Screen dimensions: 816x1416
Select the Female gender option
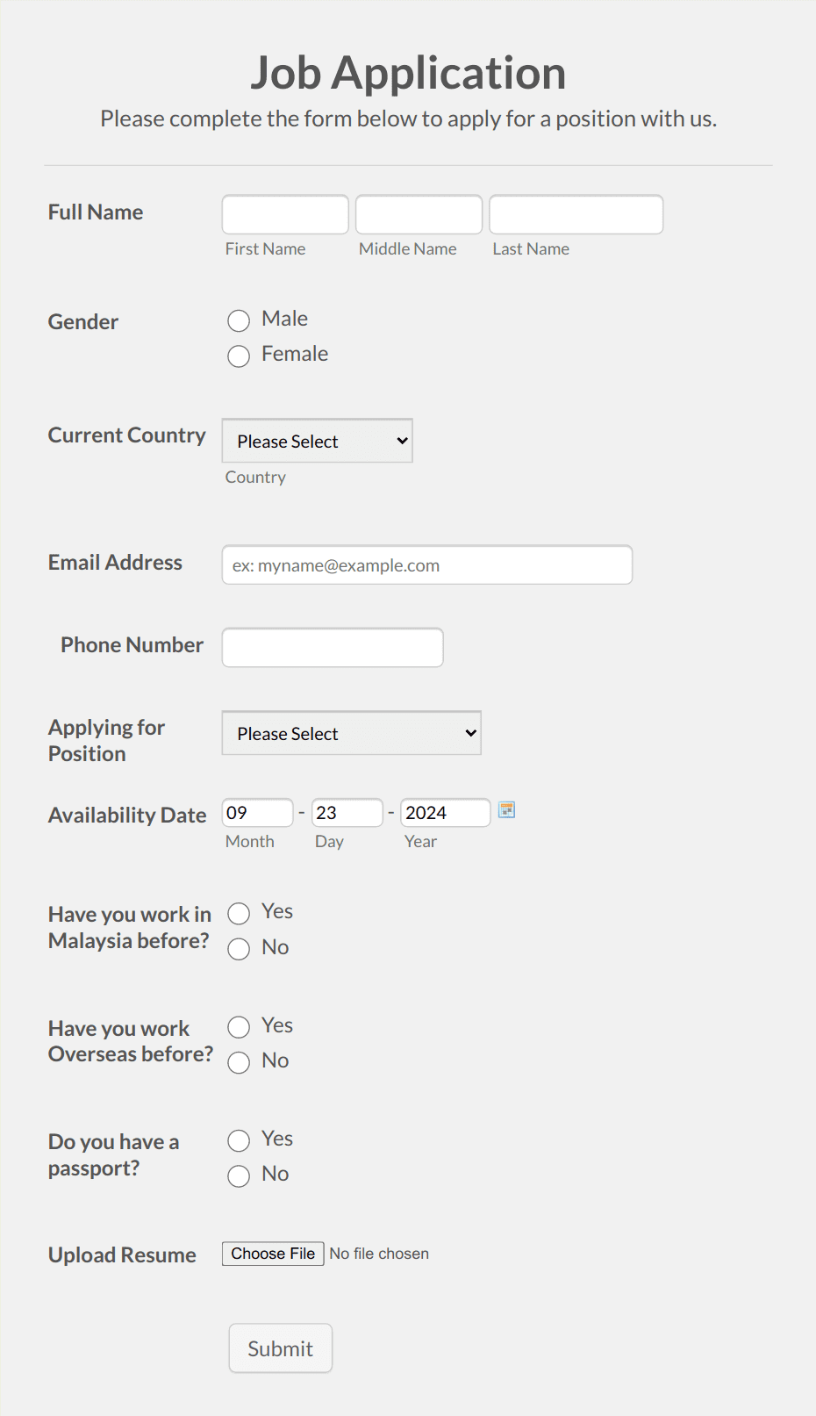(239, 356)
